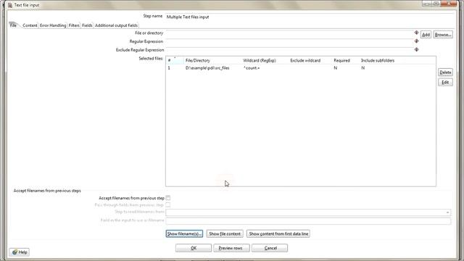Cancel the Text file input dialog
The height and width of the screenshot is (261, 464).
[x=270, y=248]
